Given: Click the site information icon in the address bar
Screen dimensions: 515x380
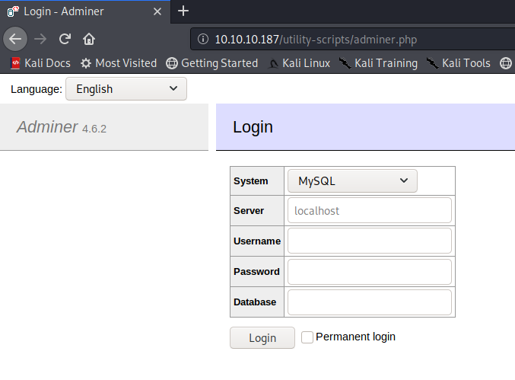Looking at the screenshot, I should 203,40.
